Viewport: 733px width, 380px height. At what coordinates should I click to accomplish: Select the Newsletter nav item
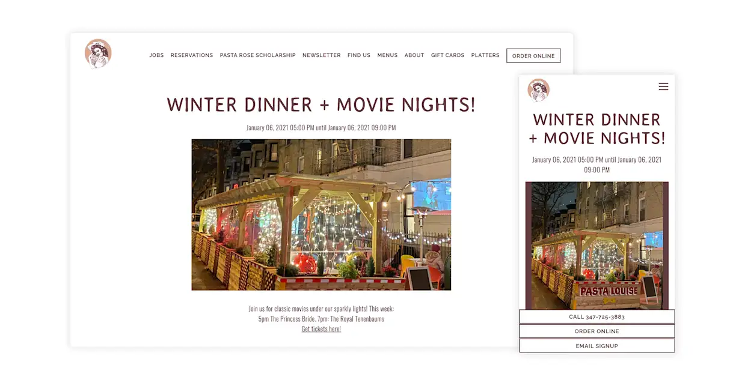321,55
